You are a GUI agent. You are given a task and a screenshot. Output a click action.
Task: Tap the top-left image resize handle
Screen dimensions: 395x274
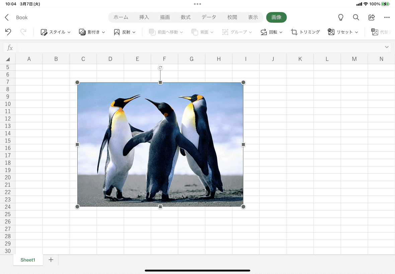(x=77, y=83)
